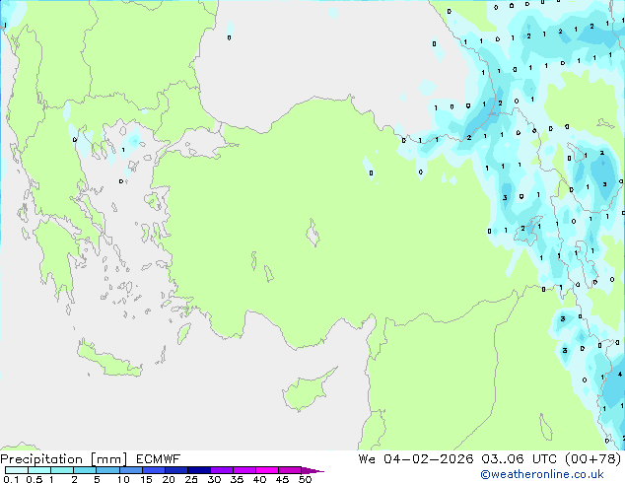Viewport: 625px width, 483px height.
Task: Choose the 25–30 mm navy legend swatch
Action: [x=198, y=470]
